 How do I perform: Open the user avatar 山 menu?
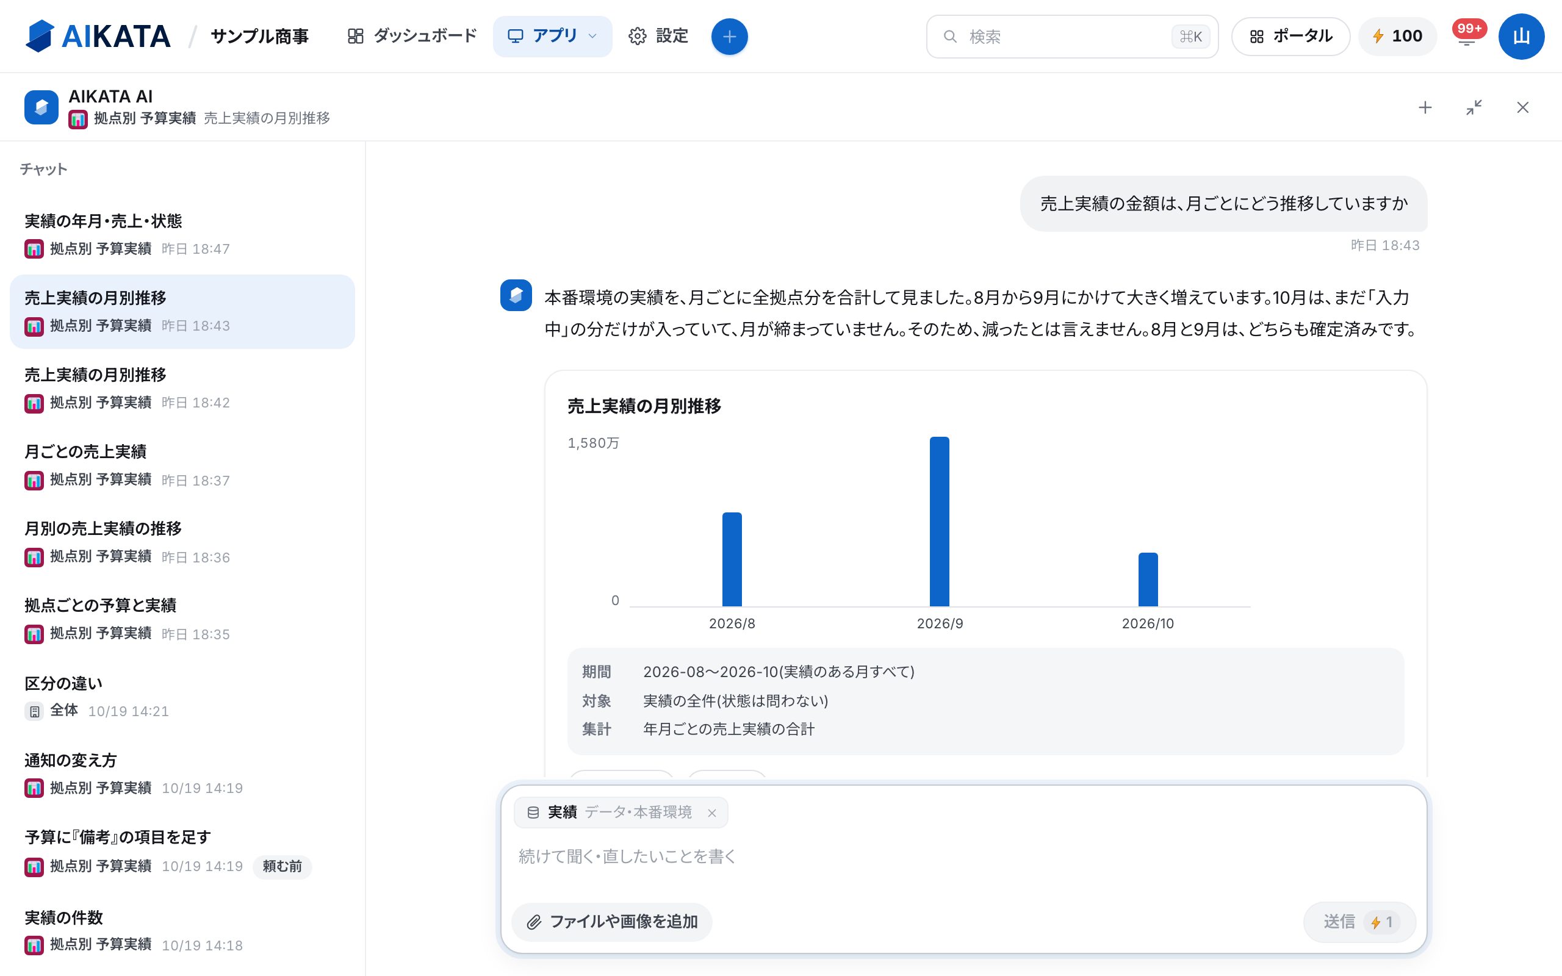point(1521,37)
